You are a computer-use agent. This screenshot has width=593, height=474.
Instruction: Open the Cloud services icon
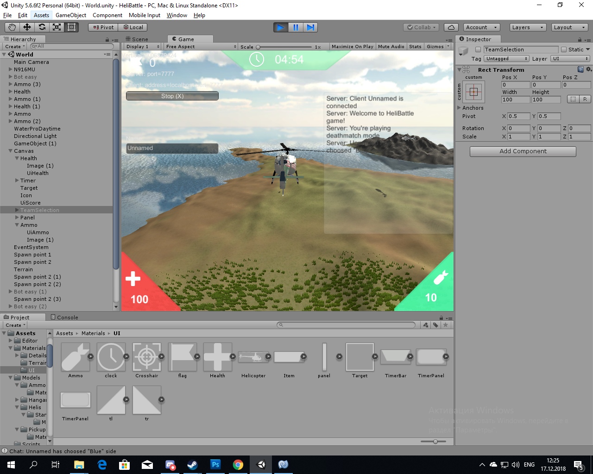pos(451,27)
